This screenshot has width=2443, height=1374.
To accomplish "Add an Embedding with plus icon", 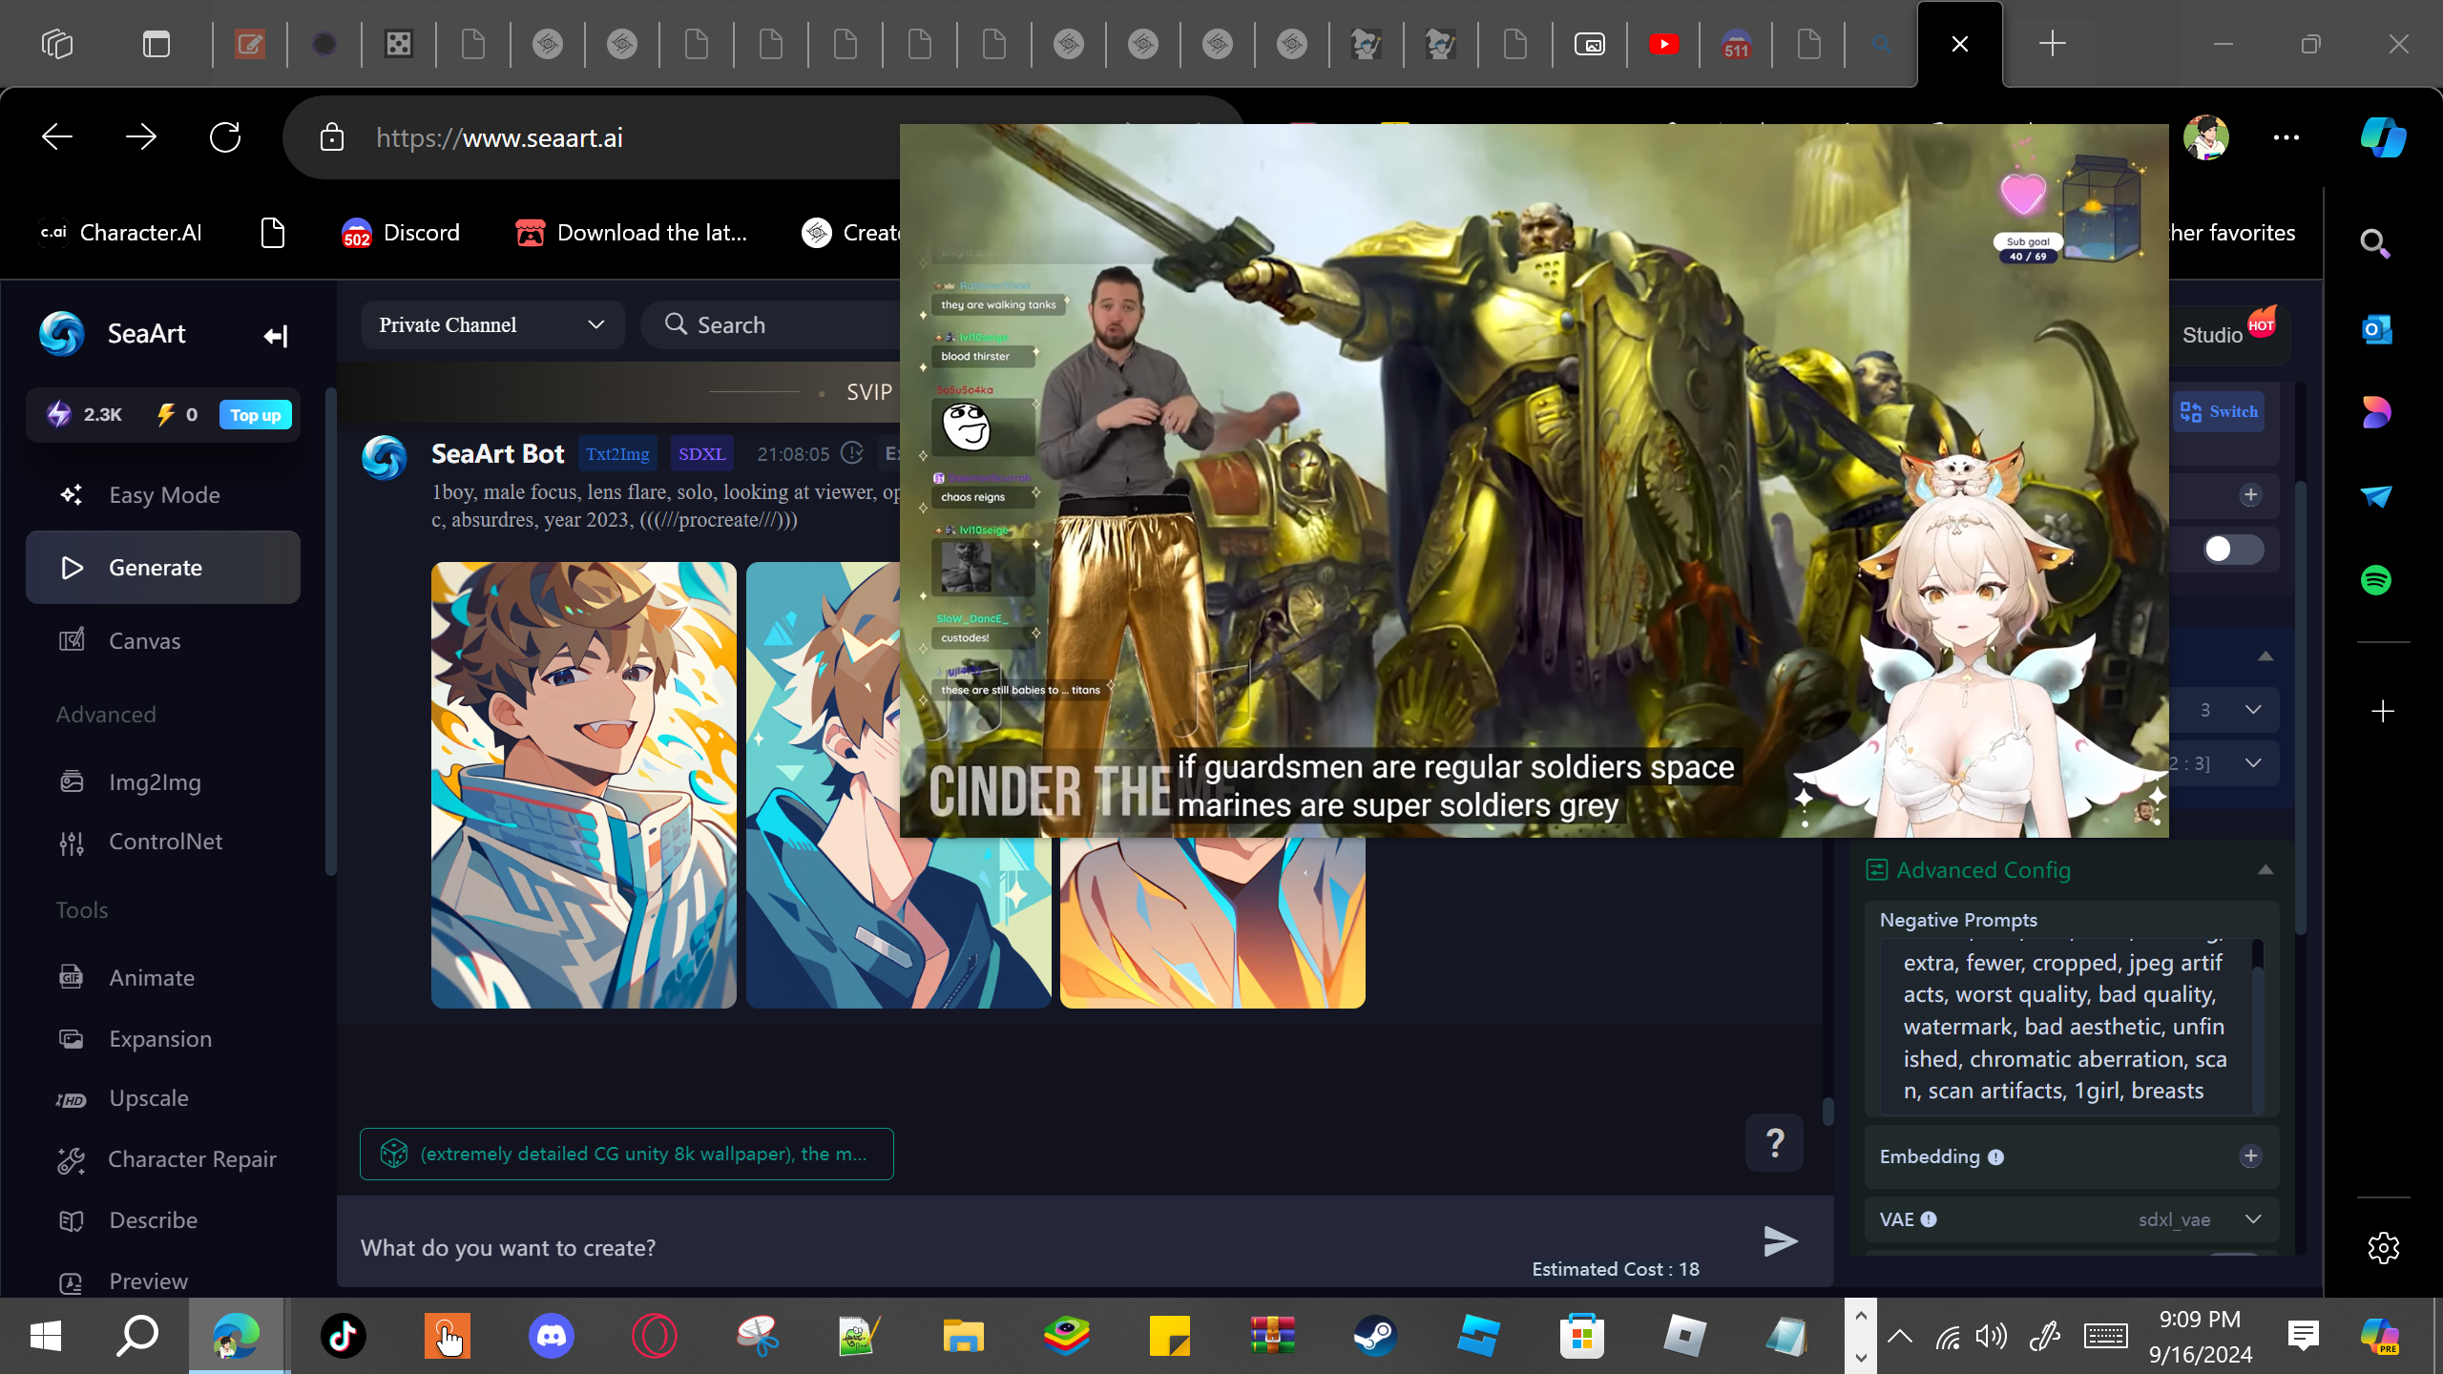I will click(x=2251, y=1156).
